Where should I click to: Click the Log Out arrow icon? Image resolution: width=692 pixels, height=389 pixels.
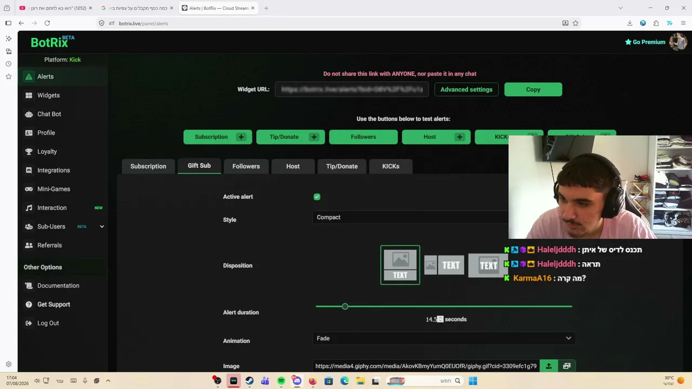click(x=29, y=323)
